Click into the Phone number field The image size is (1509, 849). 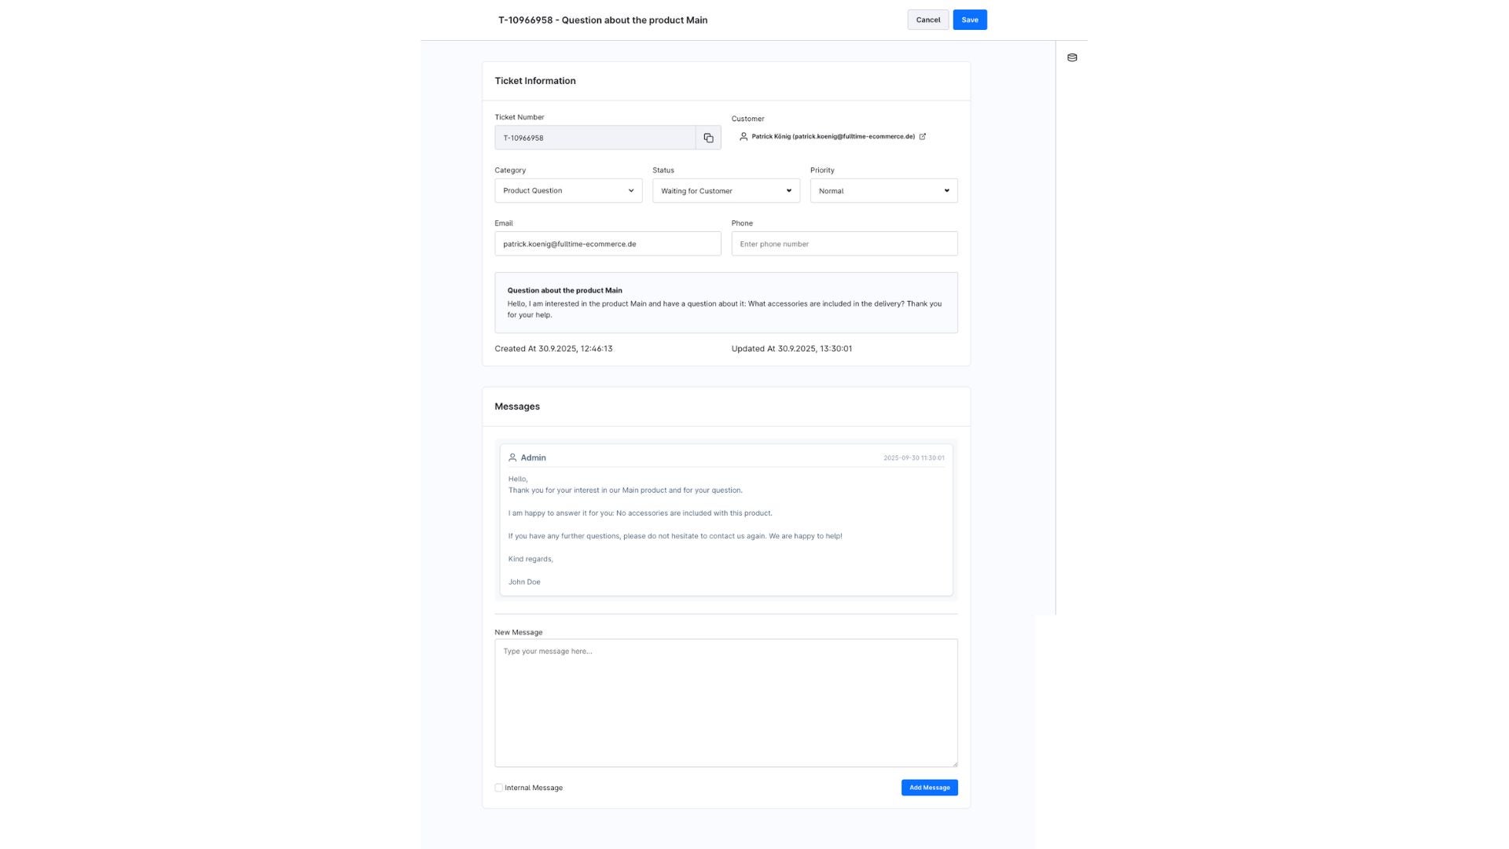pos(844,244)
